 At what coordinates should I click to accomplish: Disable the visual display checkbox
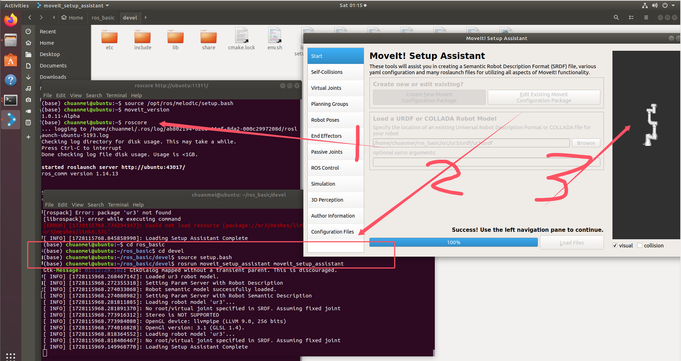(615, 245)
